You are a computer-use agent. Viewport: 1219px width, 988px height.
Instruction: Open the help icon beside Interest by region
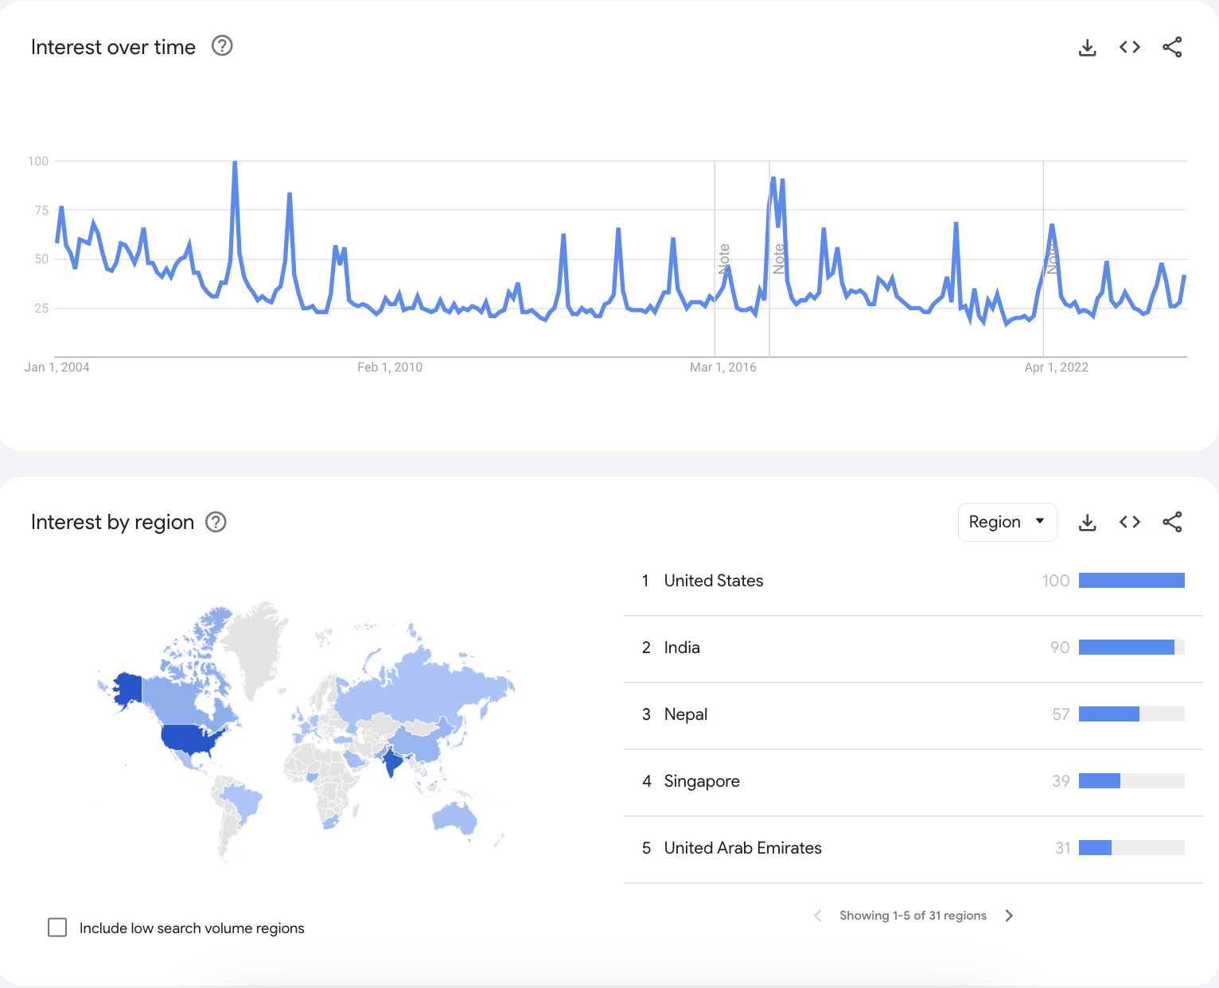click(x=216, y=522)
